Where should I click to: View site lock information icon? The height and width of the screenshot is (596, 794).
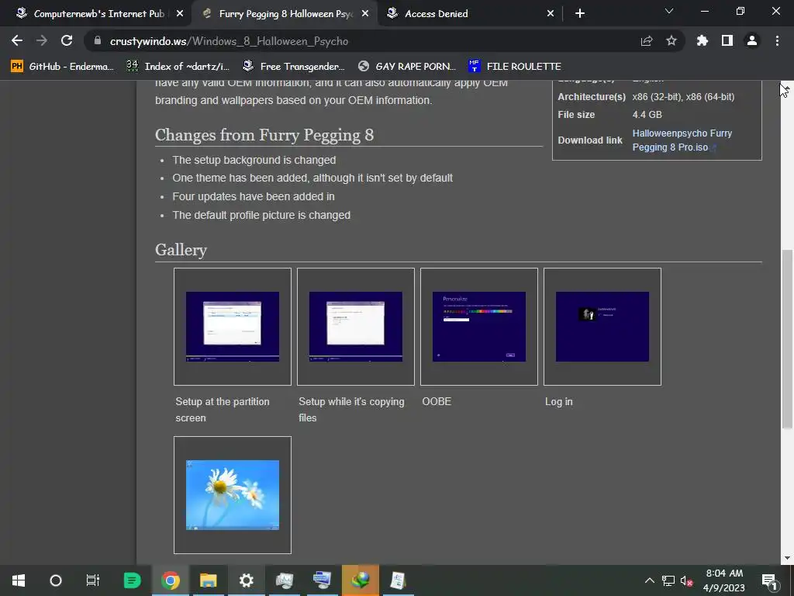98,41
